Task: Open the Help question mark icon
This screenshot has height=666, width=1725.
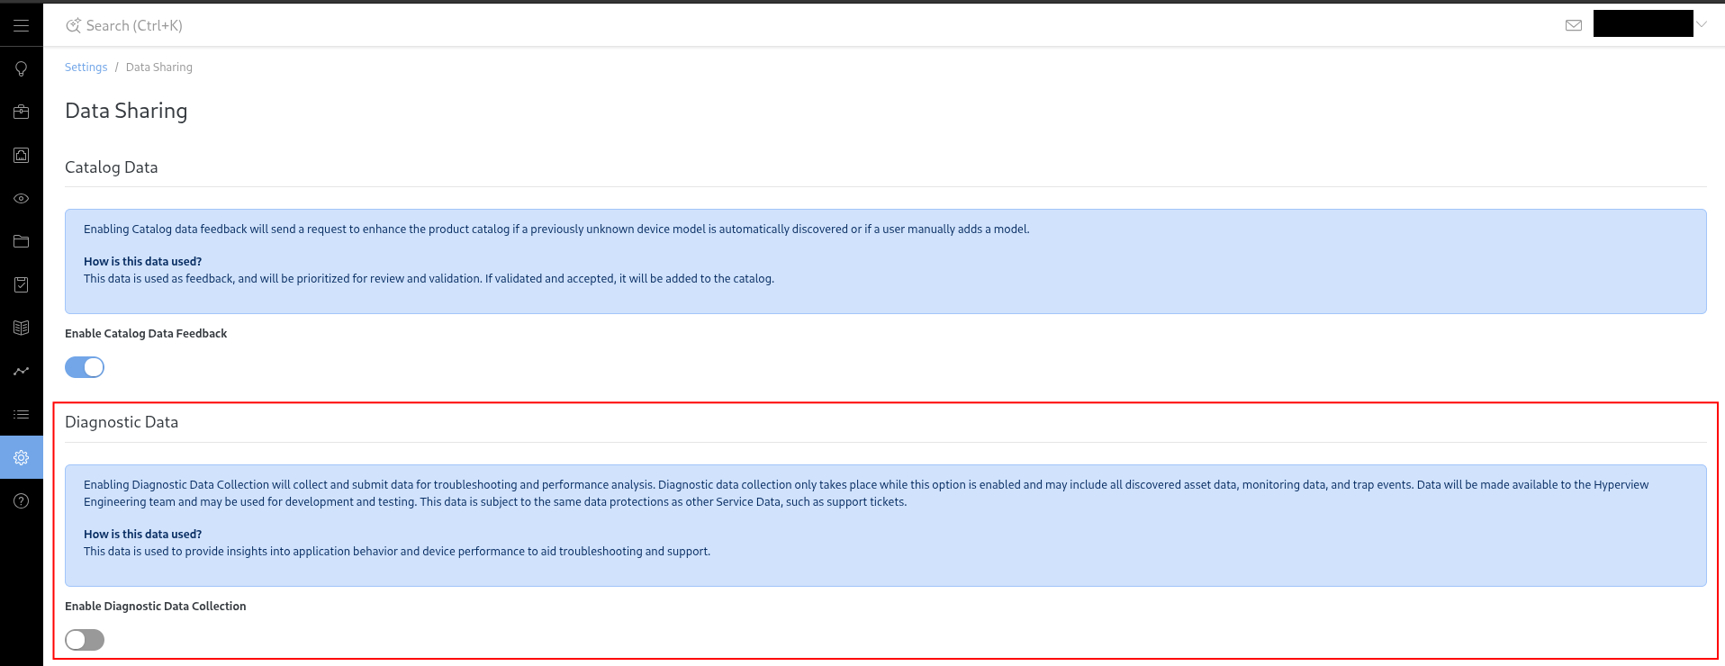Action: (22, 500)
